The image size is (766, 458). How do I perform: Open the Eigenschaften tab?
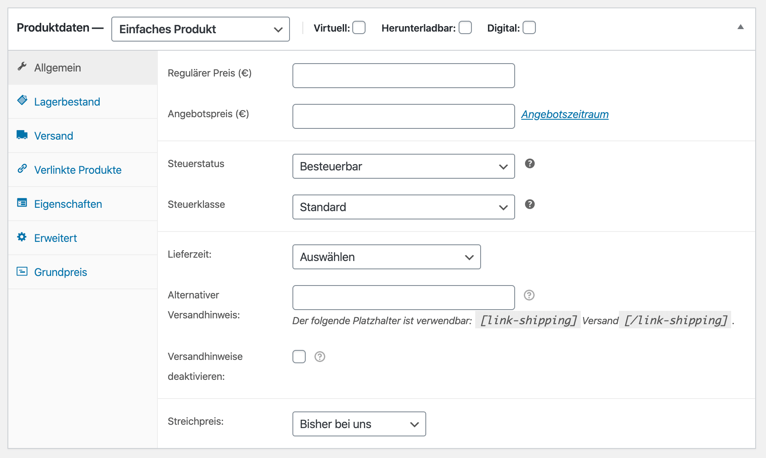(83, 204)
